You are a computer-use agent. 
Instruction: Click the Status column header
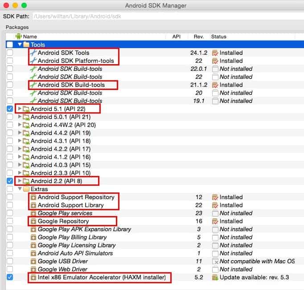pyautogui.click(x=218, y=37)
